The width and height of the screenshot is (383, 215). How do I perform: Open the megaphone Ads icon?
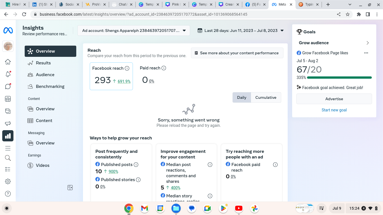click(x=8, y=123)
